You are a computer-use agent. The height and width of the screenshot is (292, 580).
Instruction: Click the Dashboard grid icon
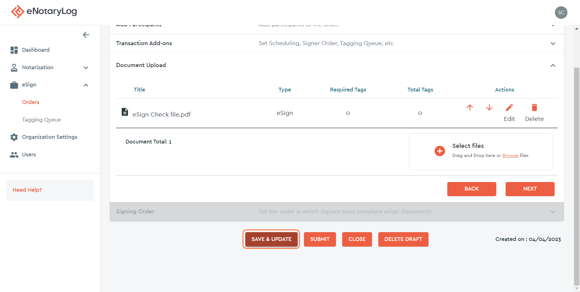[x=14, y=50]
